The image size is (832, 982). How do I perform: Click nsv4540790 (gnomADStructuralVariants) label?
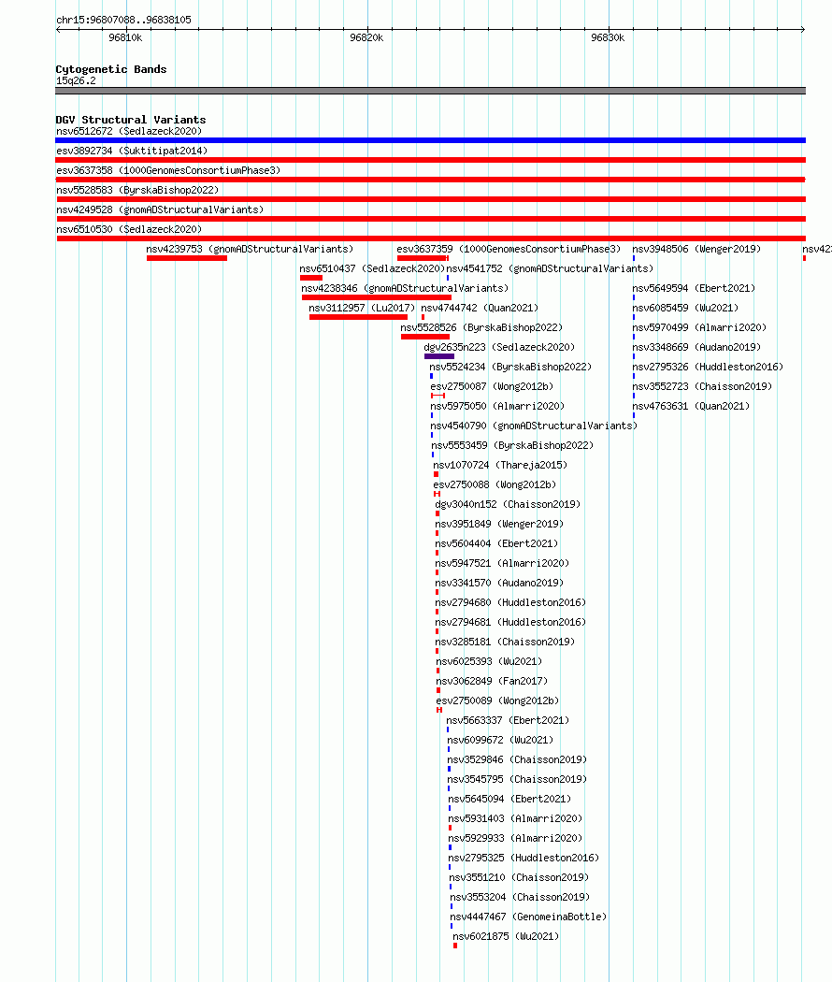(x=534, y=426)
